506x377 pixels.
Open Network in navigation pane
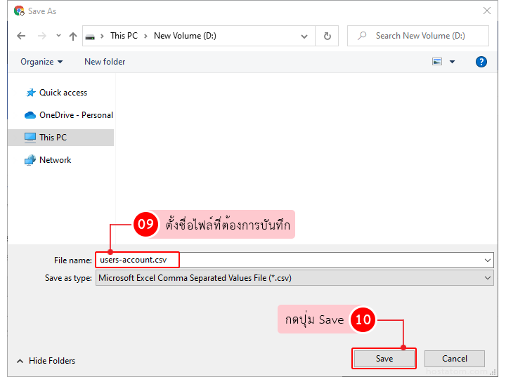click(55, 160)
